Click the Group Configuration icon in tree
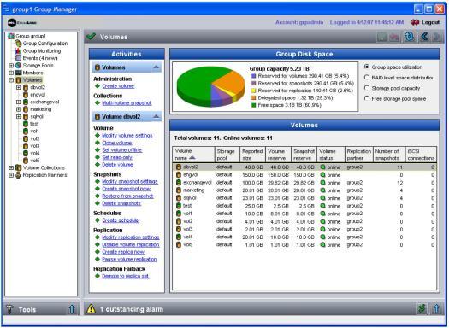 [18, 44]
